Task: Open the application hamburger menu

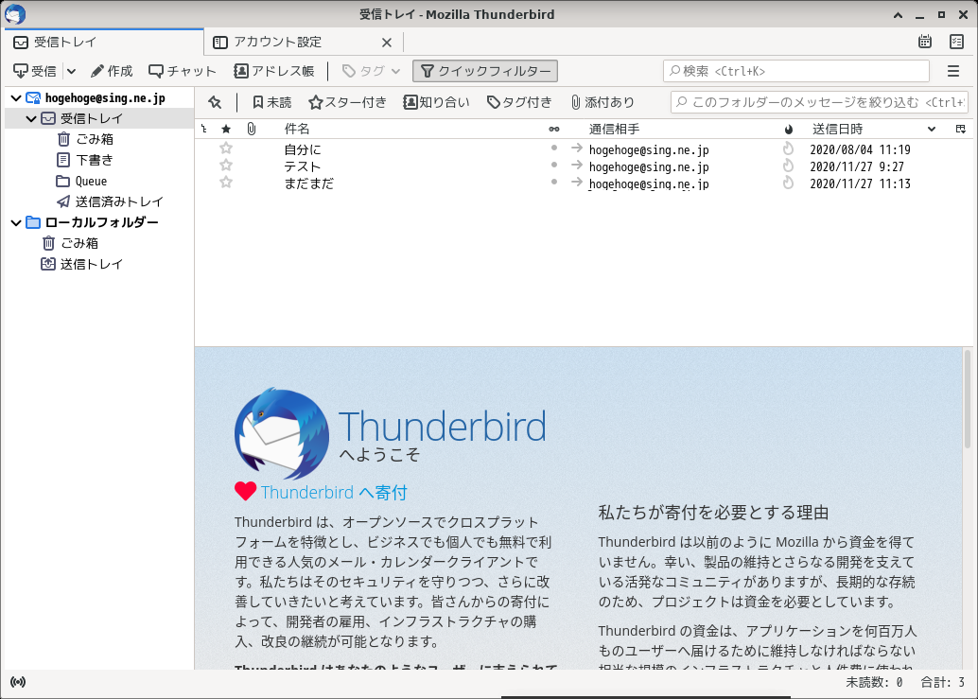Action: click(953, 71)
